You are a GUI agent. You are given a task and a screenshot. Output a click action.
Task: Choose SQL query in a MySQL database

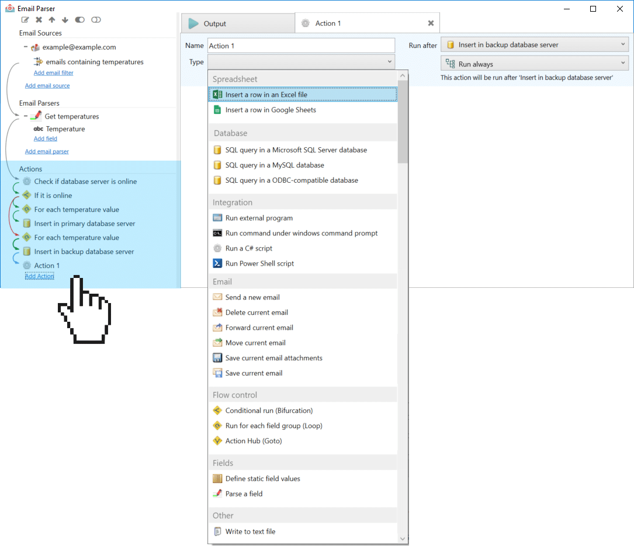tap(303, 165)
